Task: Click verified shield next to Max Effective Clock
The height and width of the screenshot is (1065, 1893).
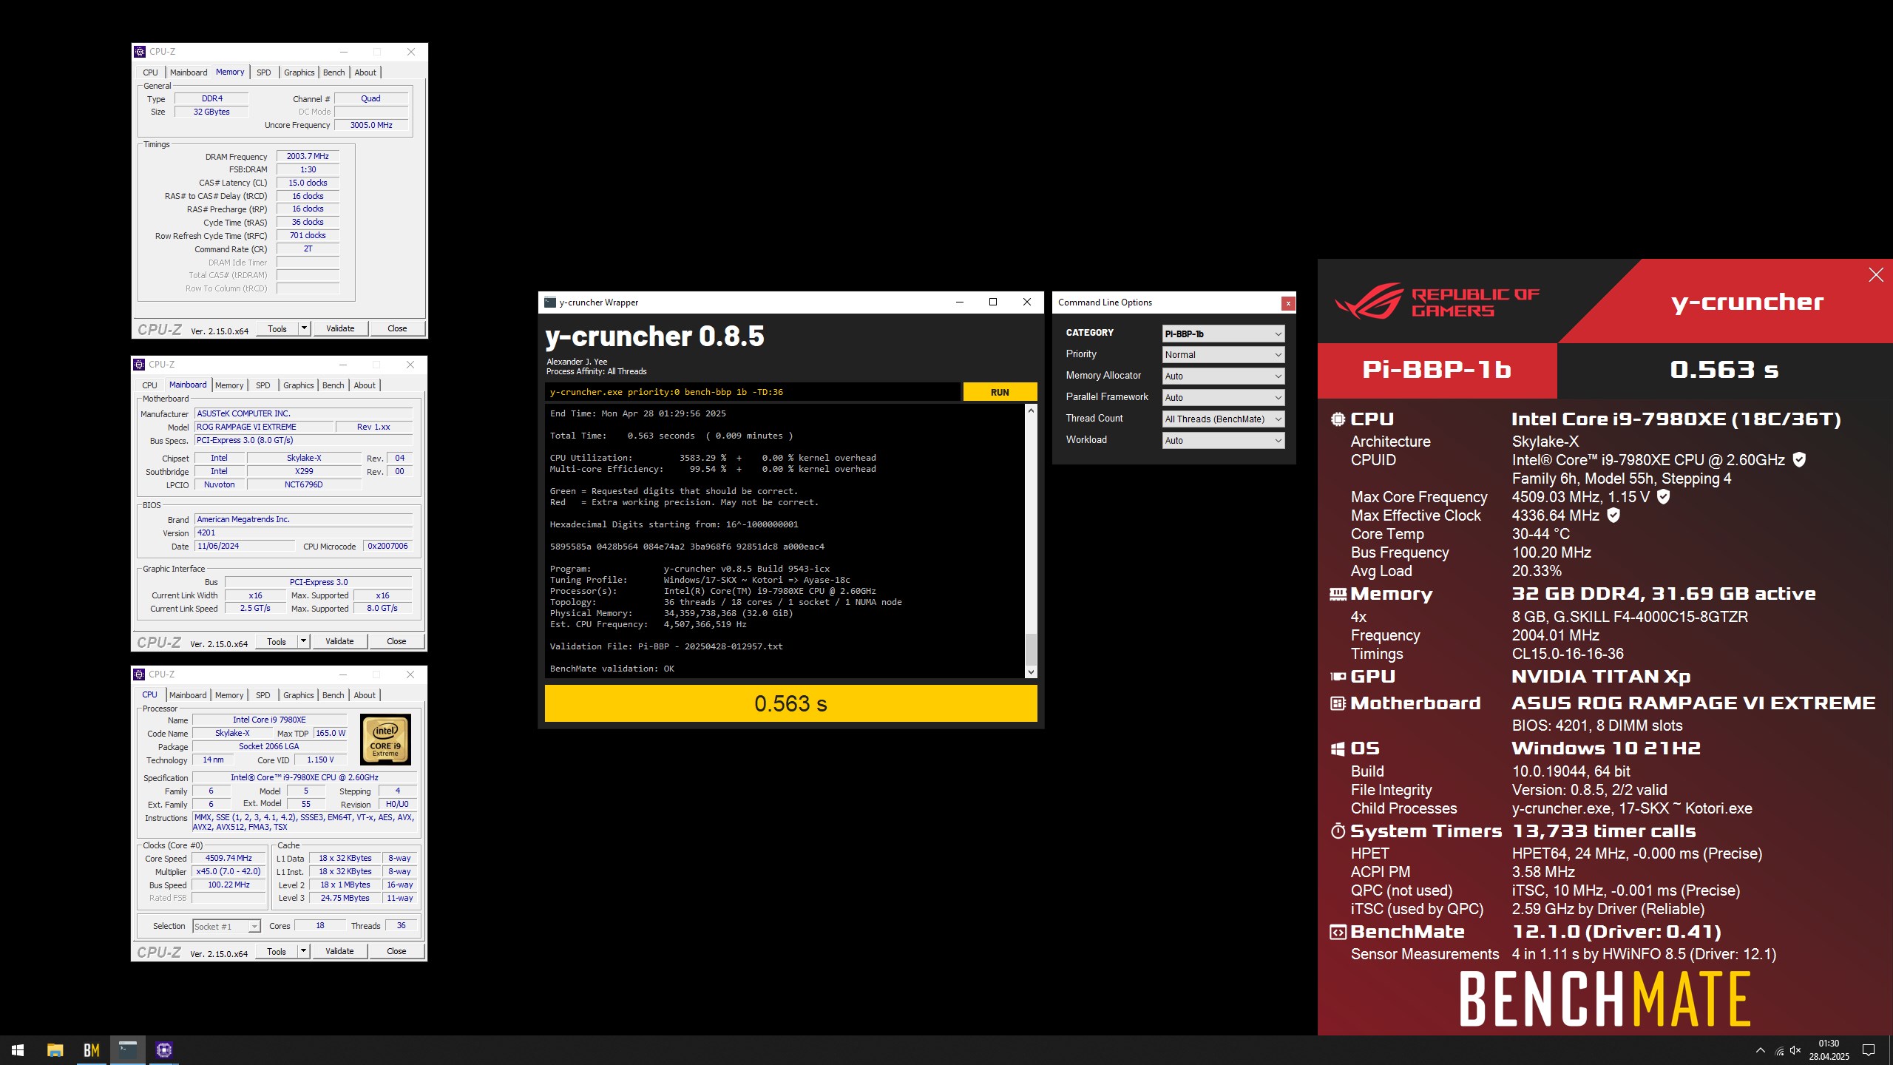Action: tap(1613, 515)
